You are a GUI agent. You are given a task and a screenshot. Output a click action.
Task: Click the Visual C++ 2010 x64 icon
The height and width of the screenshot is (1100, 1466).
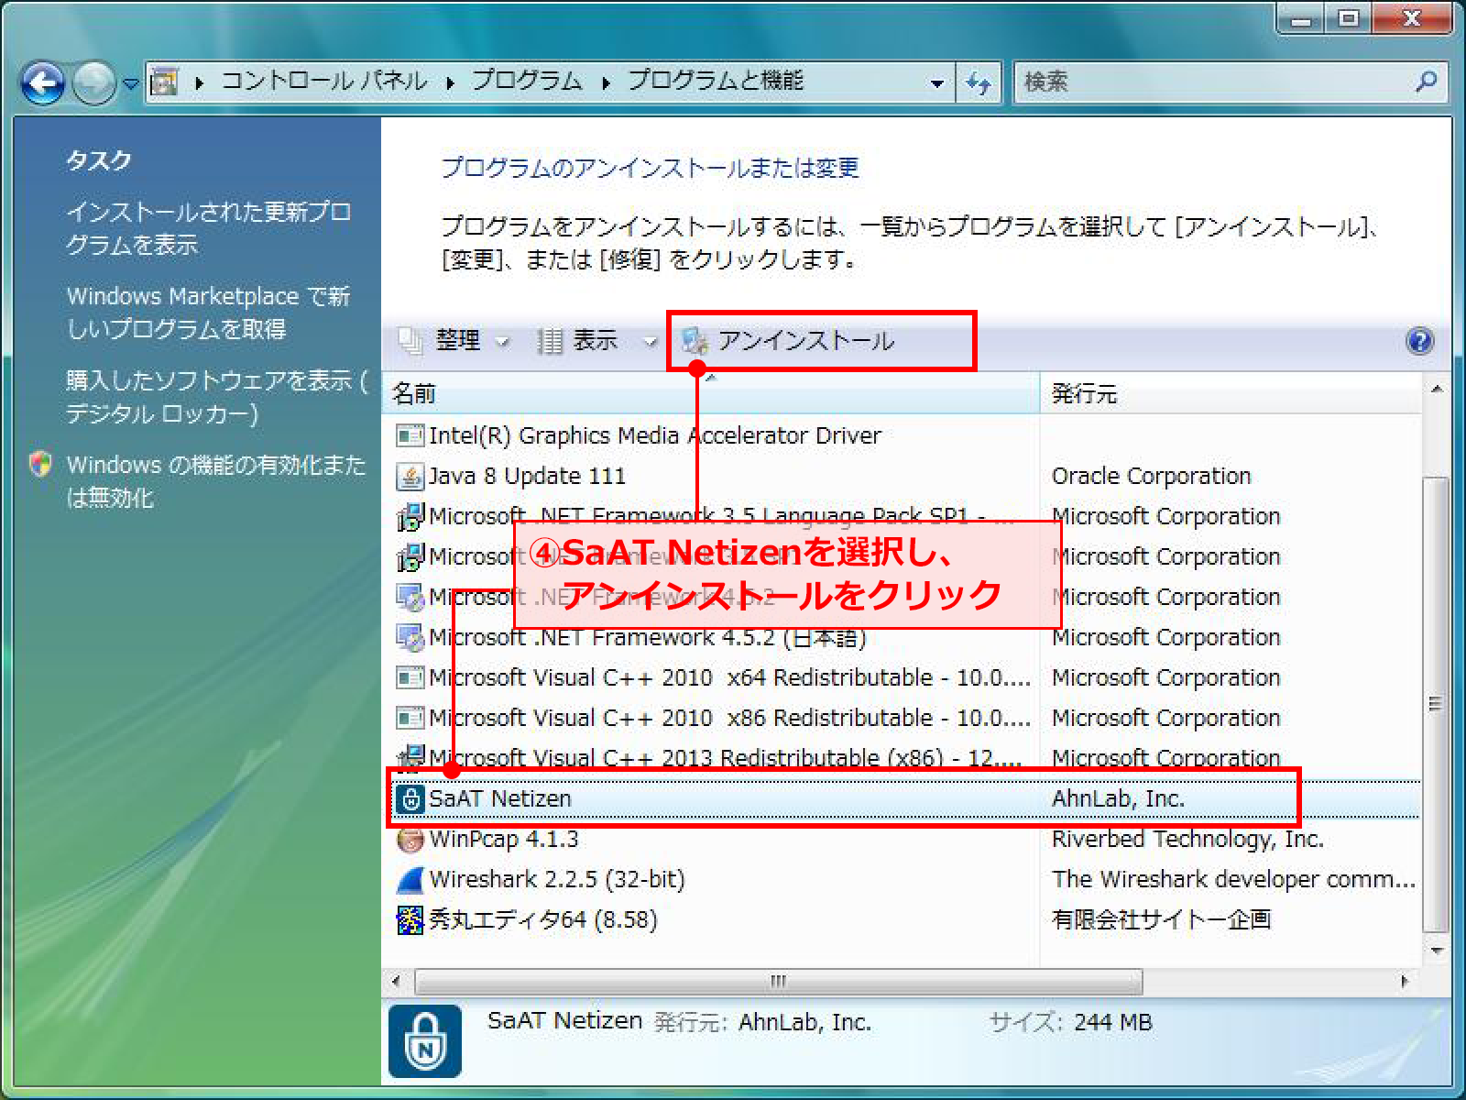[410, 677]
